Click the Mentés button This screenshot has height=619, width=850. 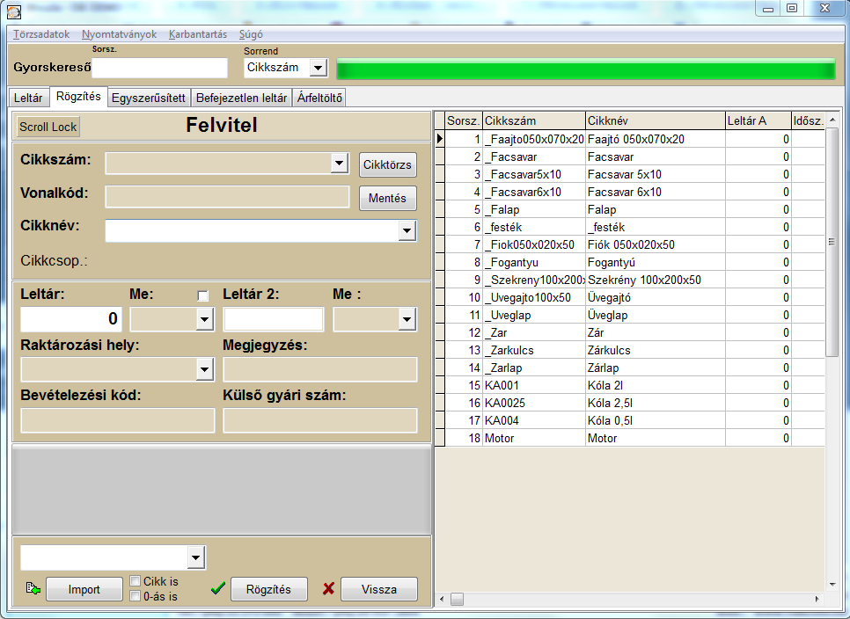(x=387, y=198)
